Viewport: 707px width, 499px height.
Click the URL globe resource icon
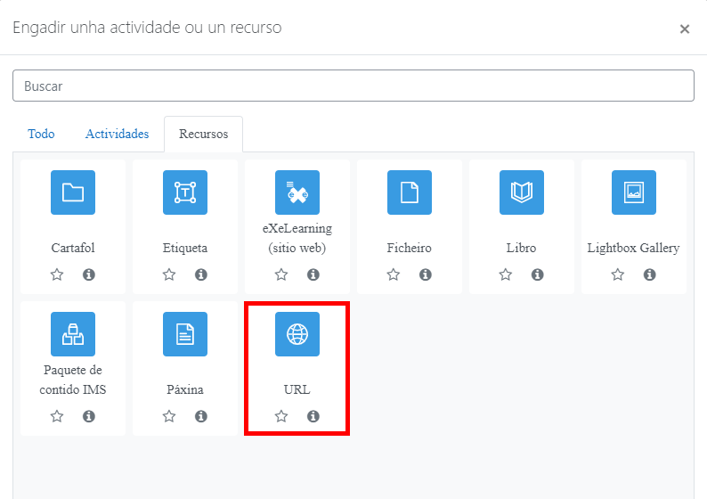point(297,334)
